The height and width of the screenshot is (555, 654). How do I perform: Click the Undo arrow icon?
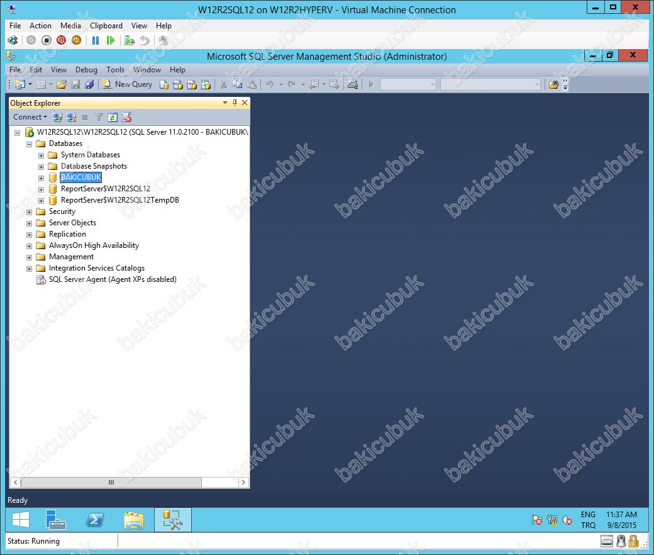(269, 85)
